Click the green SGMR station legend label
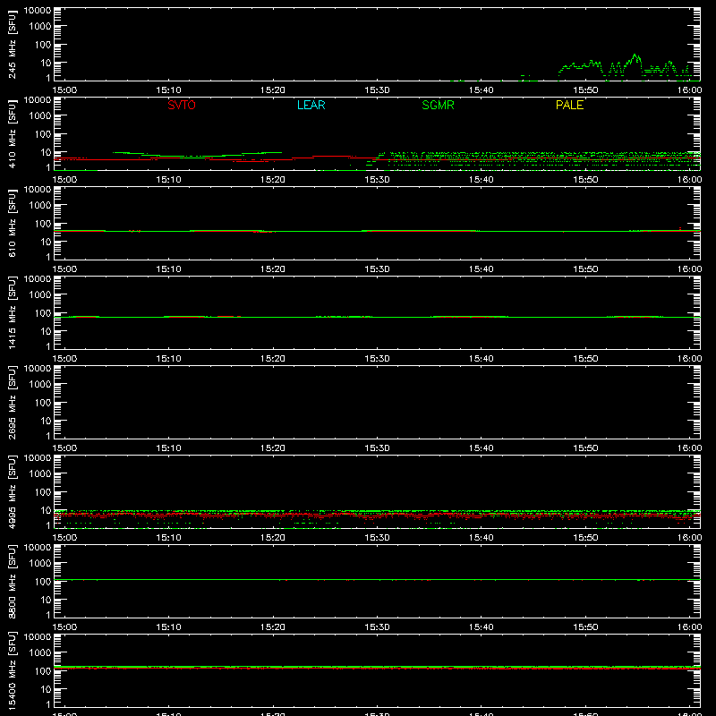Screen dimensions: 716x716 click(438, 105)
